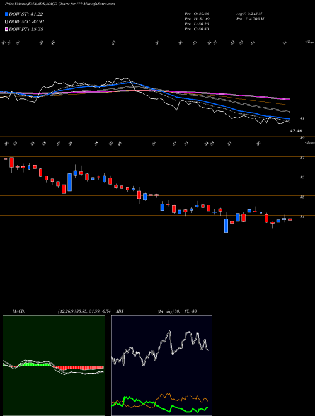The image size is (315, 416).
Task: Click the 37 price axis label on candlestick chart
Action: 302,158
